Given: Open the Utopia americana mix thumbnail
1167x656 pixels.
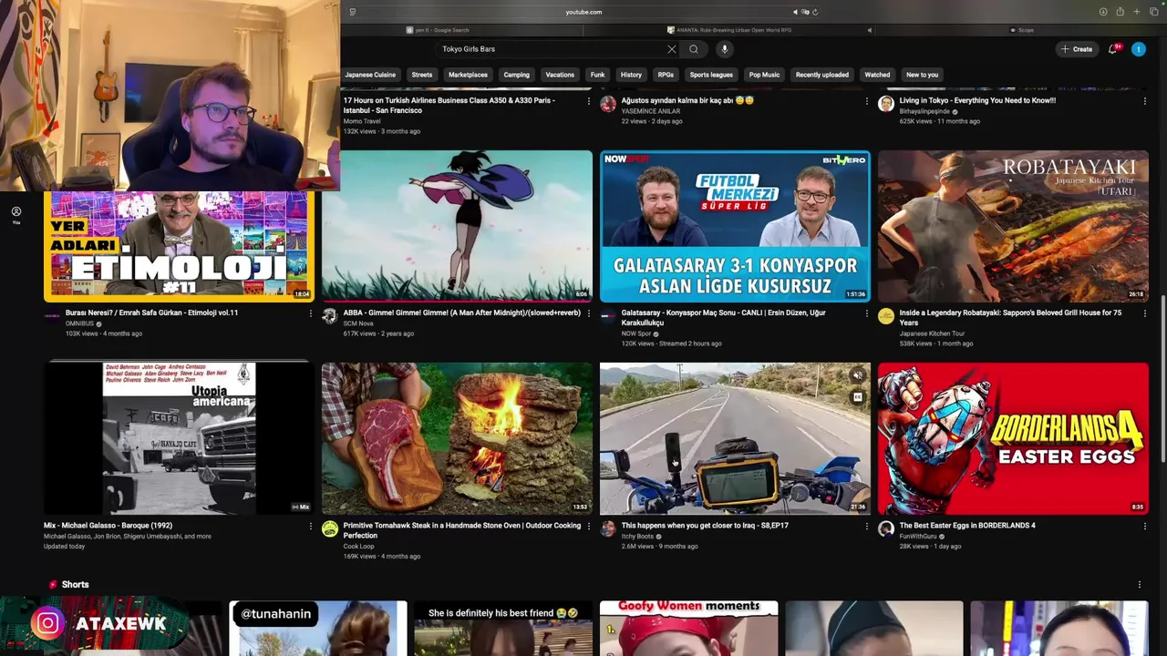Looking at the screenshot, I should point(179,439).
